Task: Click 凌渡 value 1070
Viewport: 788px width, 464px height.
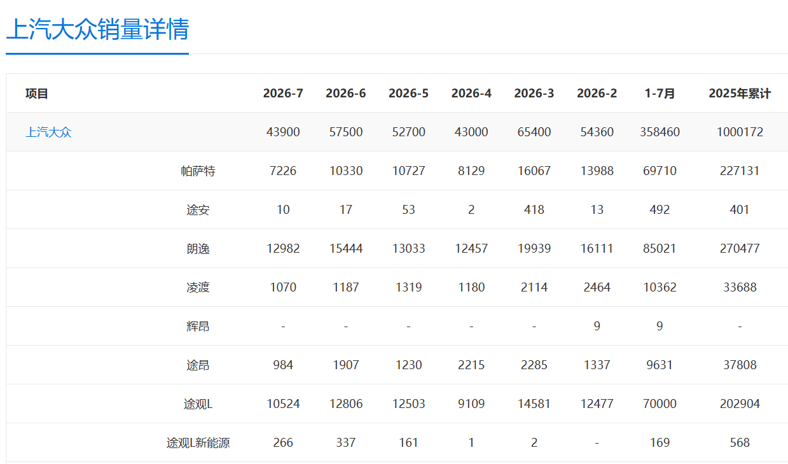Action: [x=283, y=288]
